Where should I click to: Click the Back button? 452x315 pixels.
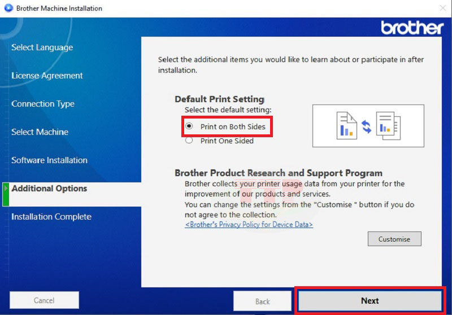coord(262,301)
